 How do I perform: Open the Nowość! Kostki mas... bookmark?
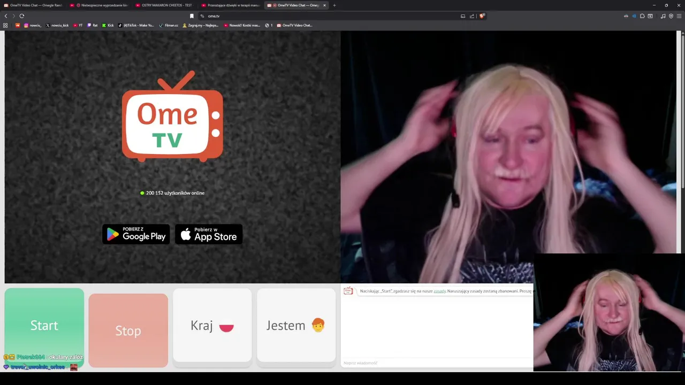point(242,25)
